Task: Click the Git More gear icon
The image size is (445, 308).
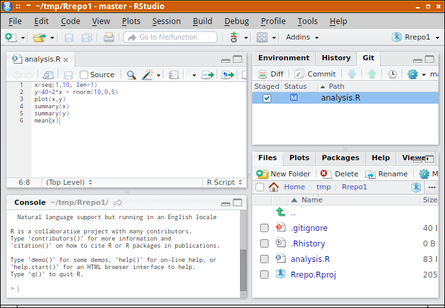Action: point(413,75)
